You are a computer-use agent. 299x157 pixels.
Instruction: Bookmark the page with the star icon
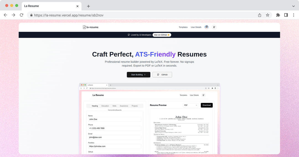(x=267, y=15)
